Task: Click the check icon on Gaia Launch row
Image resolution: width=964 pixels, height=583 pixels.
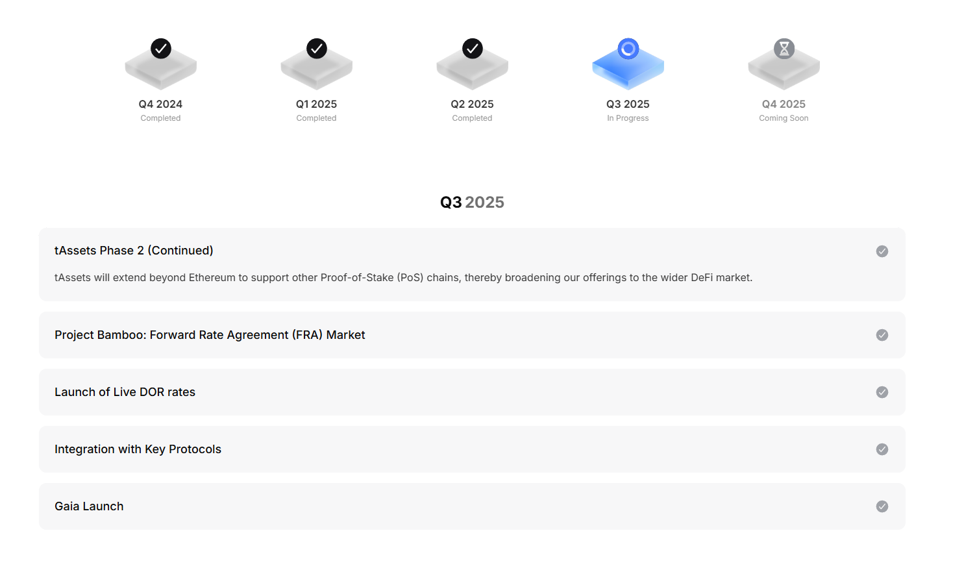Action: click(882, 506)
